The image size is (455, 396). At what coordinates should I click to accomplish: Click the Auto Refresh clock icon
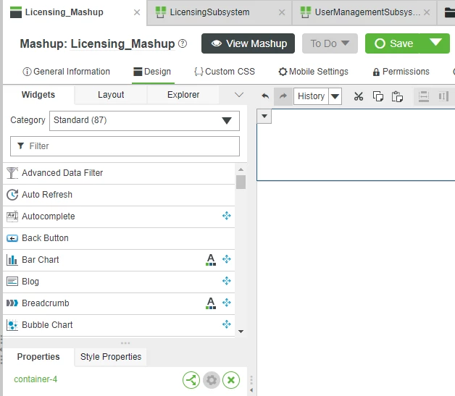[12, 195]
